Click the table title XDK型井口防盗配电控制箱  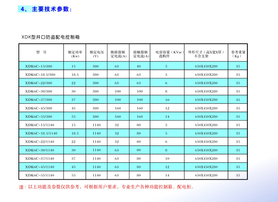click(51, 37)
